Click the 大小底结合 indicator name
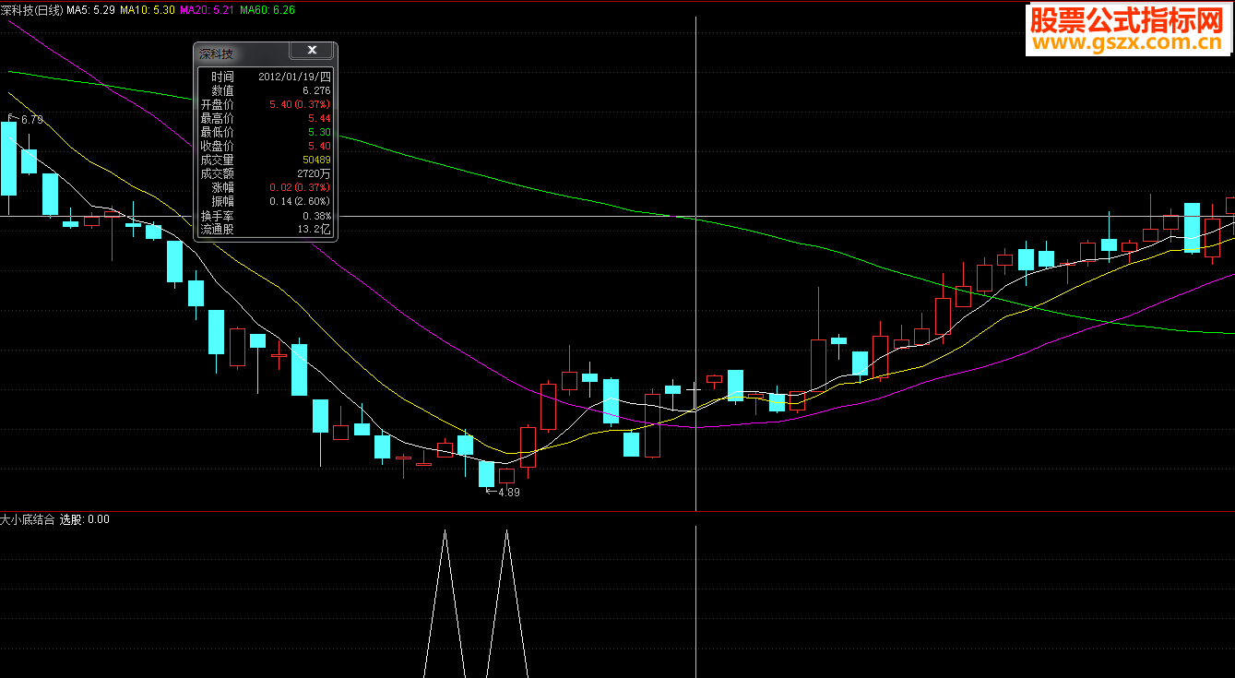Image resolution: width=1235 pixels, height=678 pixels. click(x=28, y=519)
